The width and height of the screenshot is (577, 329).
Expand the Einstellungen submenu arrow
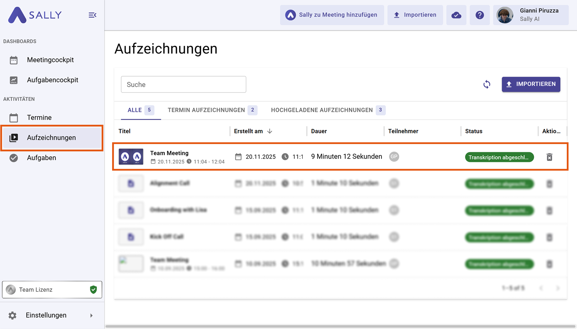click(x=91, y=315)
